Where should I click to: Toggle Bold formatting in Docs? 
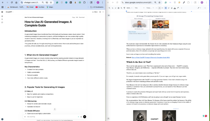pos(166,8)
